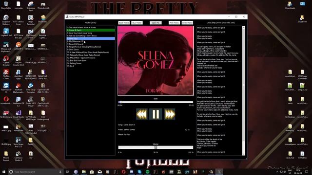
Task: Click the Black Theme button
Action: [x=124, y=23]
